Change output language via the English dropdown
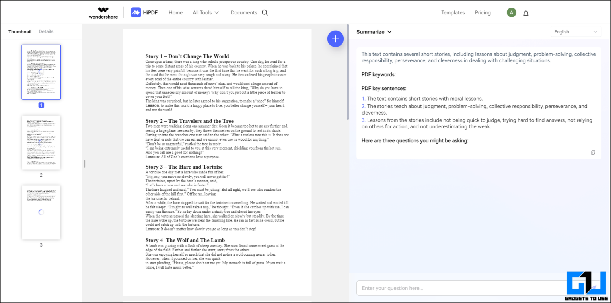This screenshot has width=611, height=303. (575, 31)
